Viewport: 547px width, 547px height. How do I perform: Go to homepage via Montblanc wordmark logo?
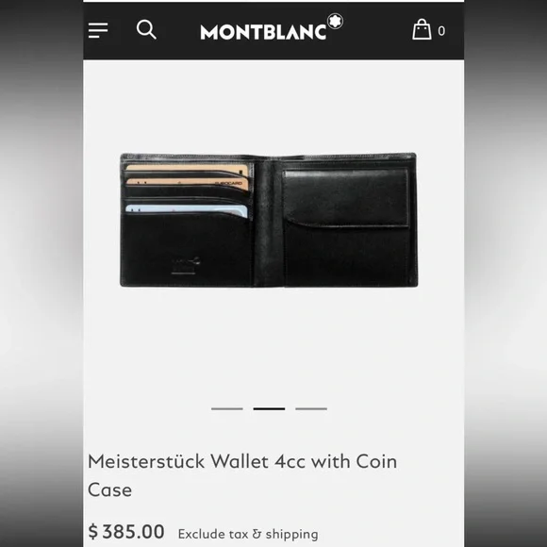pos(263,32)
